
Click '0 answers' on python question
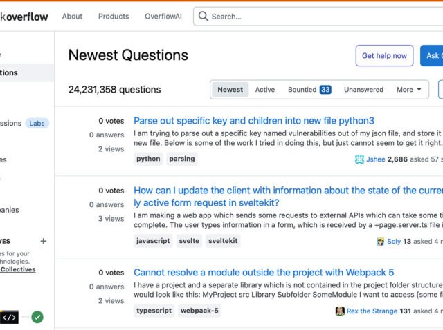[107, 135]
